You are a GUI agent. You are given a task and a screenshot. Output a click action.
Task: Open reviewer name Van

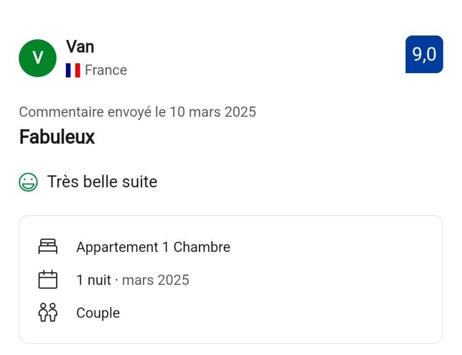click(x=80, y=47)
